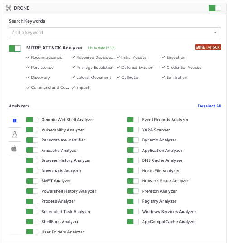
Task: Disable Event Records Analyzer
Action: pyautogui.click(x=133, y=120)
